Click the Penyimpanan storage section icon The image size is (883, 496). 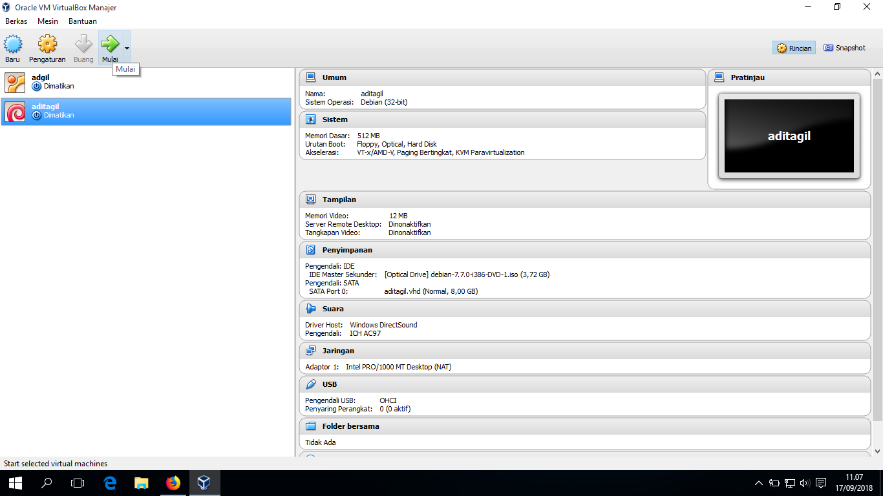(x=311, y=250)
